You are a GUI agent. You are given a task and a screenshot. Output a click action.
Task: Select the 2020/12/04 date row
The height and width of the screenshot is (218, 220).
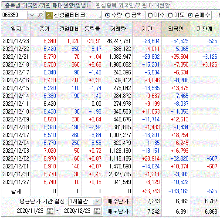pyautogui.click(x=110, y=143)
